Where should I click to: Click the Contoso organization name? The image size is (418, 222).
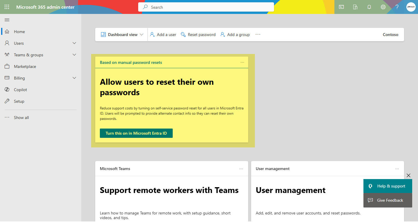click(x=391, y=35)
